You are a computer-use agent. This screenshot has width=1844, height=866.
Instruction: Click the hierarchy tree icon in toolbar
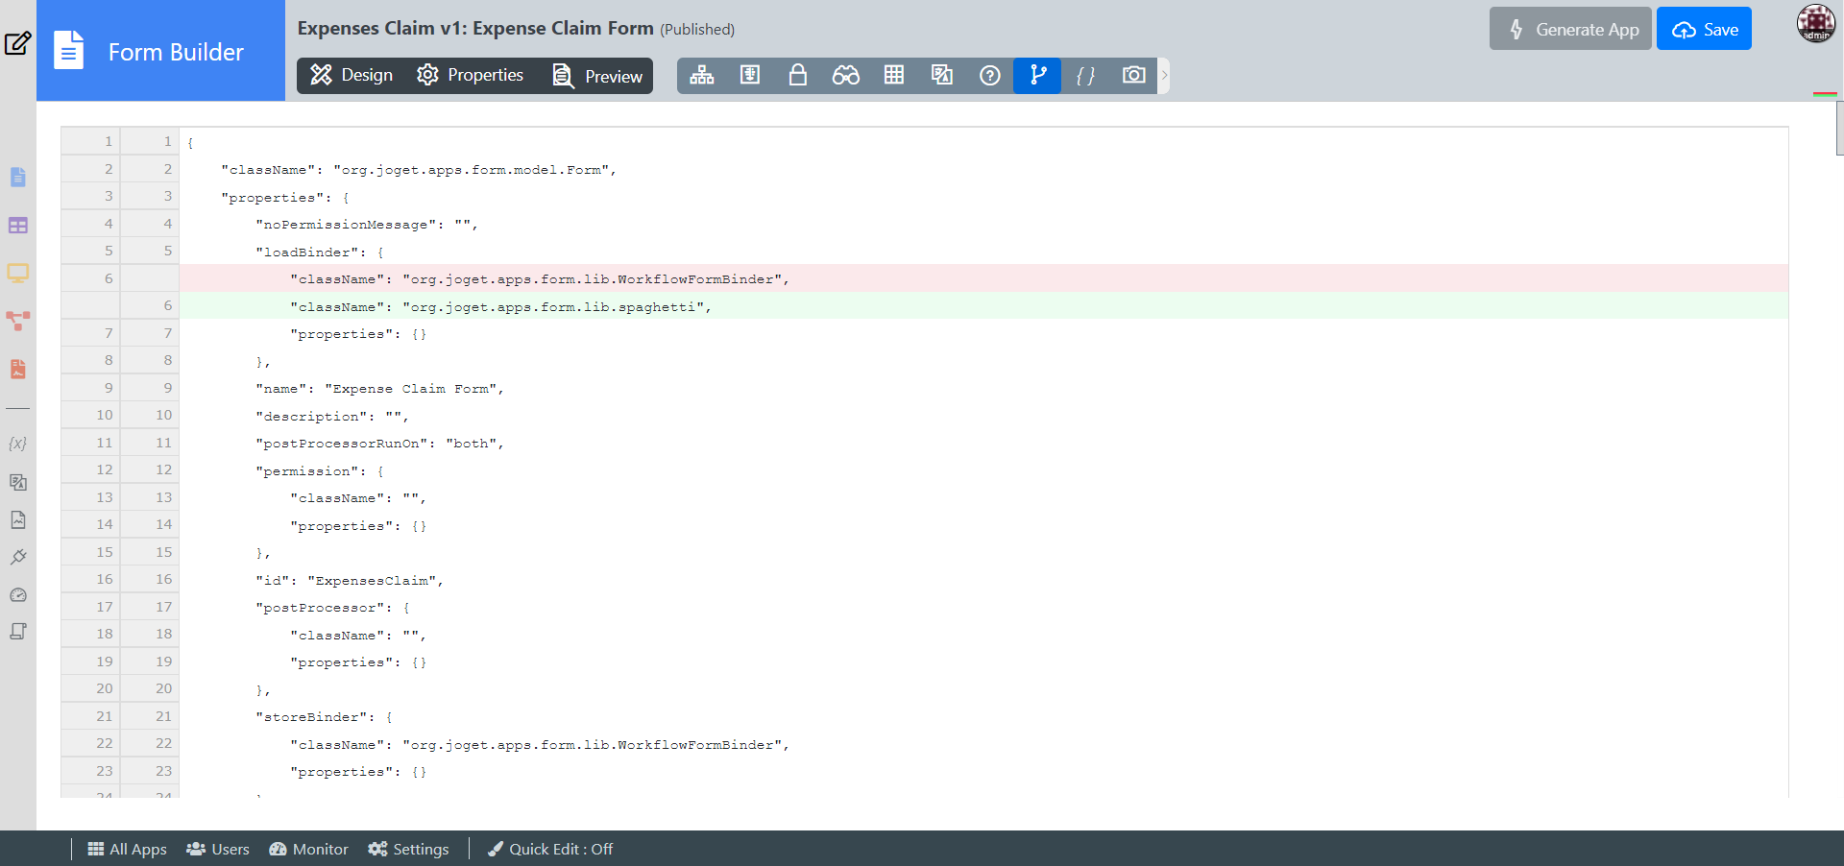coord(701,75)
